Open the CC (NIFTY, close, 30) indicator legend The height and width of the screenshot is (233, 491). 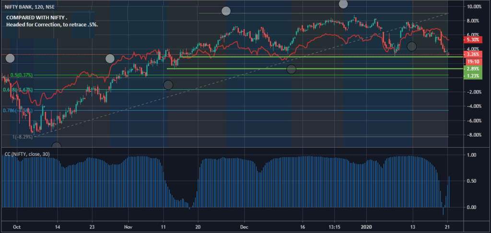pyautogui.click(x=27, y=154)
